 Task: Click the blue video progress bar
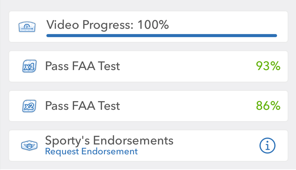[x=162, y=36]
